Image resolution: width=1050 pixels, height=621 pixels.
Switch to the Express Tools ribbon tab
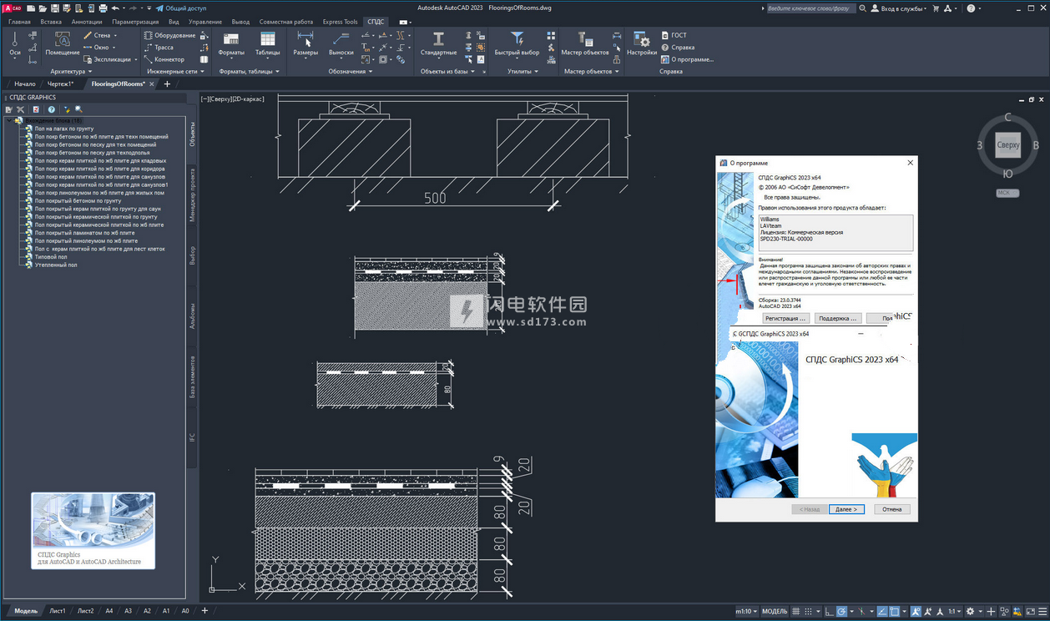[x=340, y=22]
